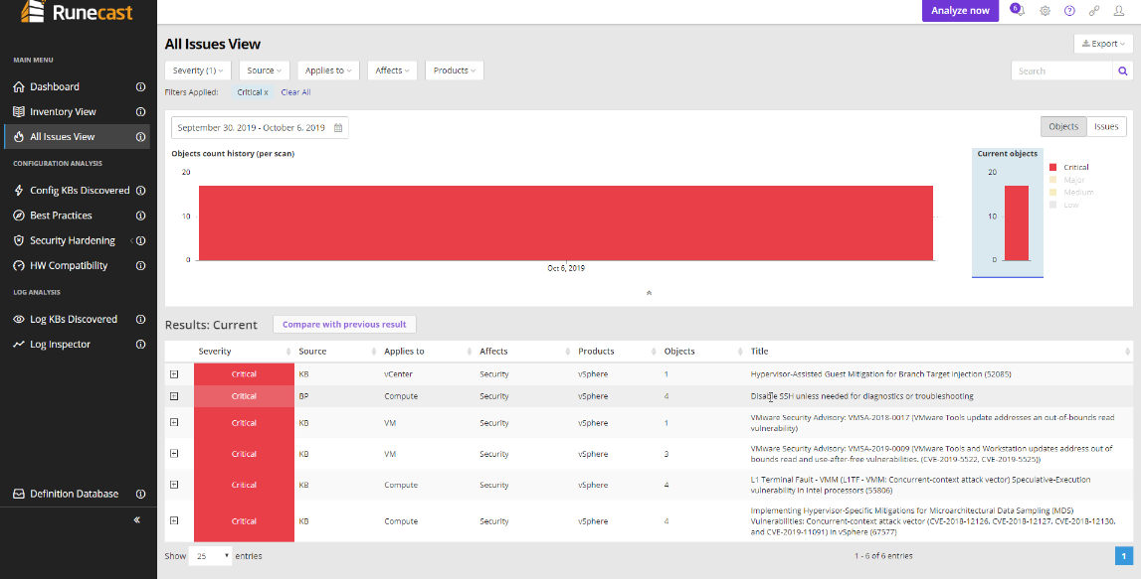Click info icon next to HW Compatibility
Image resolution: width=1141 pixels, height=579 pixels.
141,266
